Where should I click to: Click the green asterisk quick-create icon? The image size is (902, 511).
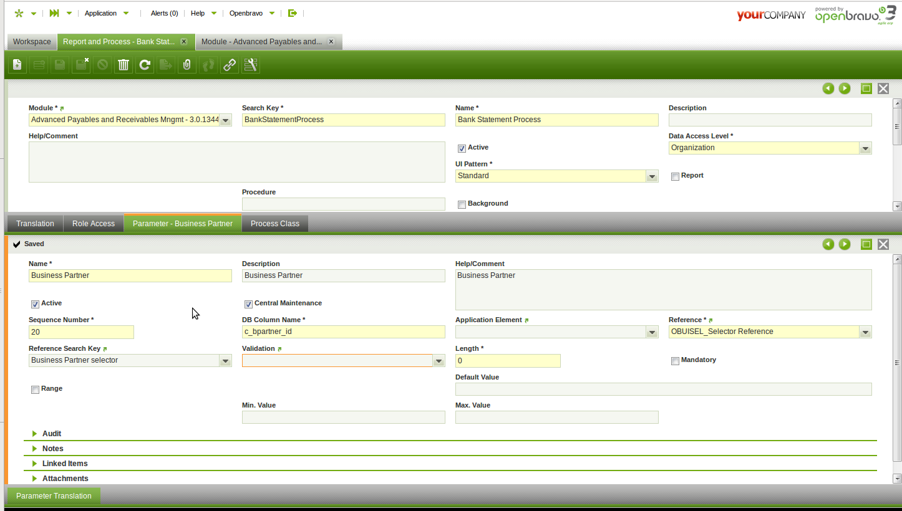(19, 13)
